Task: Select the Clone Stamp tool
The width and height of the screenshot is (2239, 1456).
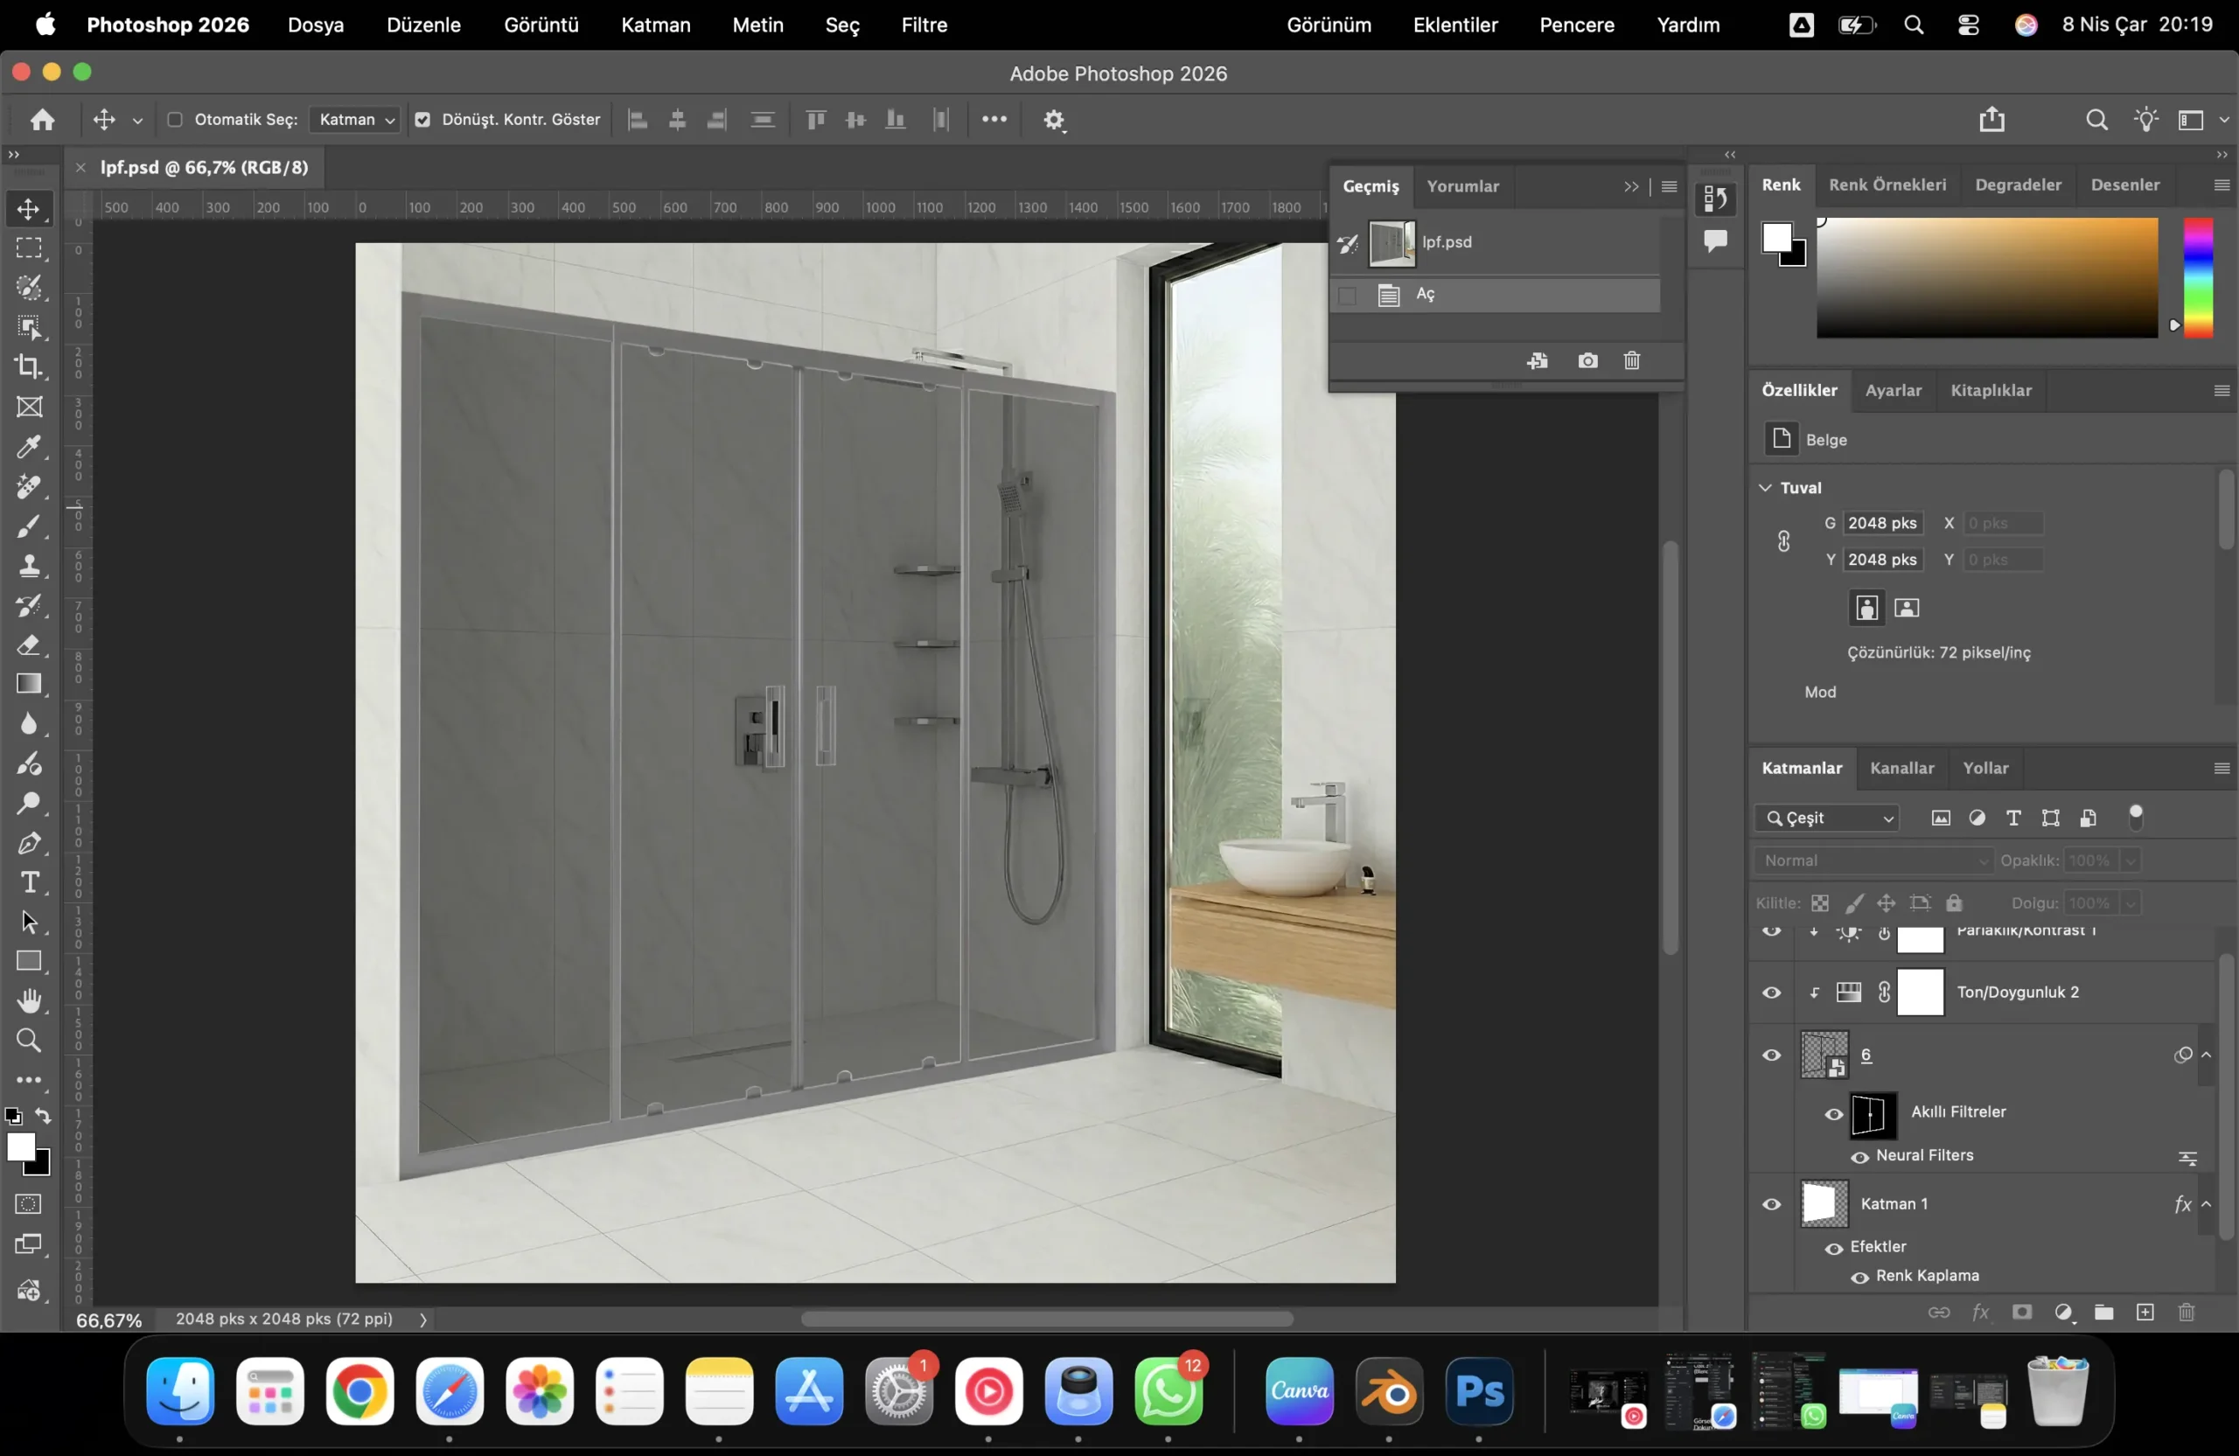Action: click(29, 565)
